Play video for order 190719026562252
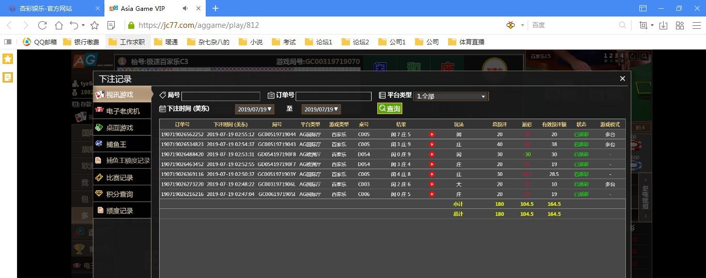The height and width of the screenshot is (278, 706). pos(432,135)
